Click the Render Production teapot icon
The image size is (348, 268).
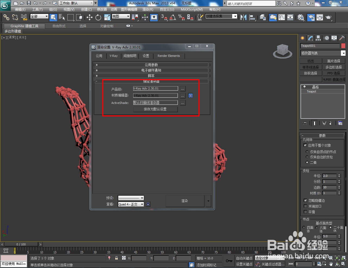329,17
